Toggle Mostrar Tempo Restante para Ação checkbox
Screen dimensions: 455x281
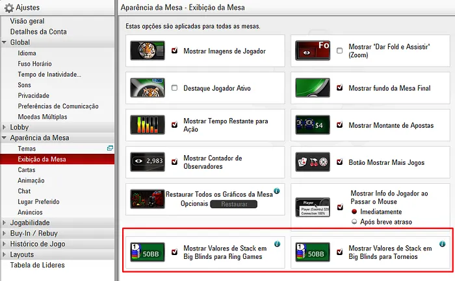(174, 125)
